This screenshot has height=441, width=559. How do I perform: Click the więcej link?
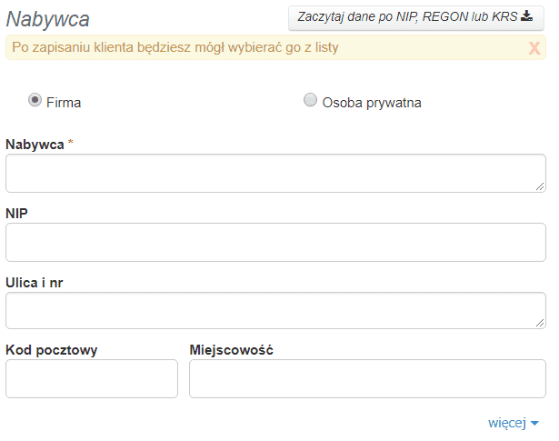507,423
